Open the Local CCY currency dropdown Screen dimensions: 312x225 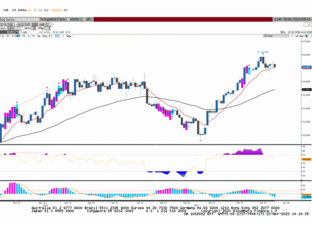pos(46,25)
